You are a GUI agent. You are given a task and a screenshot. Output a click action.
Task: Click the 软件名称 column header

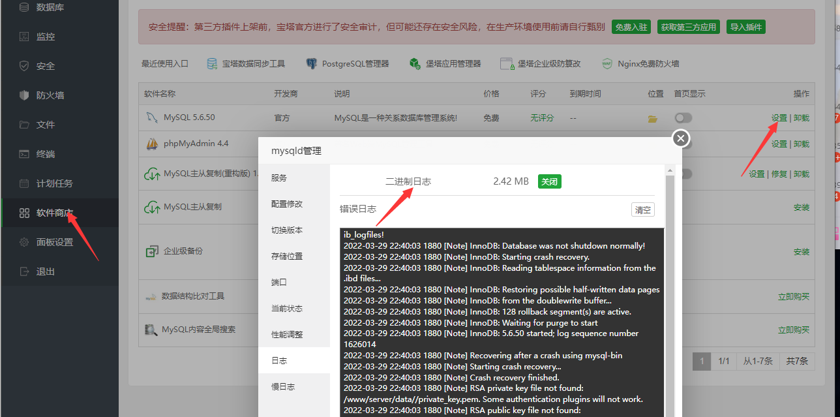pyautogui.click(x=160, y=94)
